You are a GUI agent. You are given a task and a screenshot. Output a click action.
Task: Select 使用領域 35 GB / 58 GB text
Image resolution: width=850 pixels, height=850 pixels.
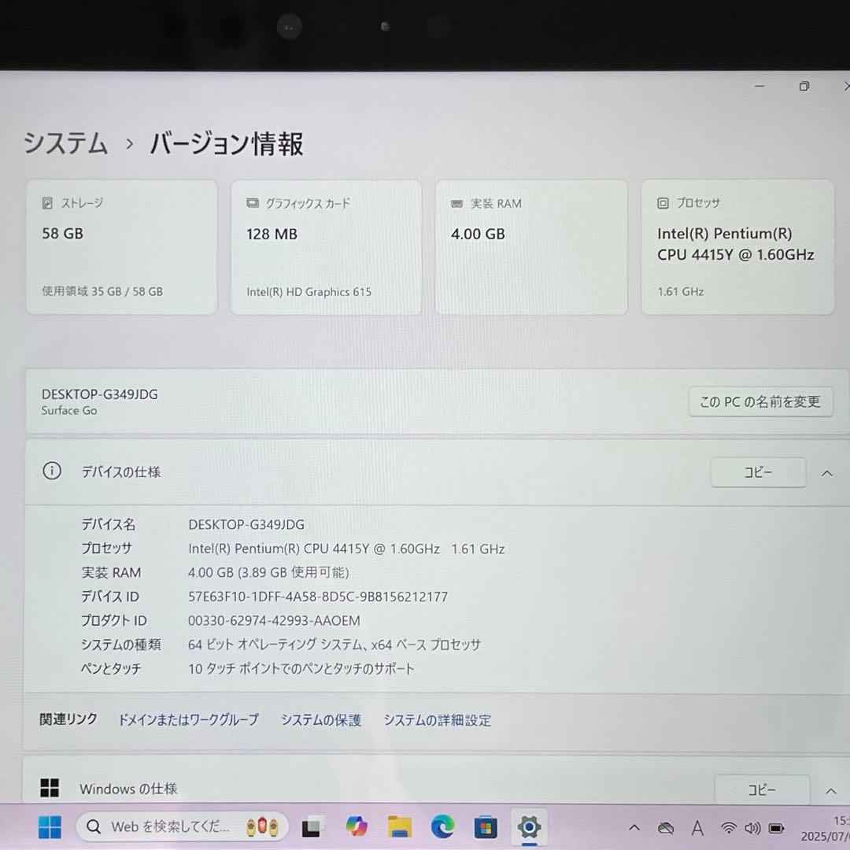pyautogui.click(x=102, y=291)
